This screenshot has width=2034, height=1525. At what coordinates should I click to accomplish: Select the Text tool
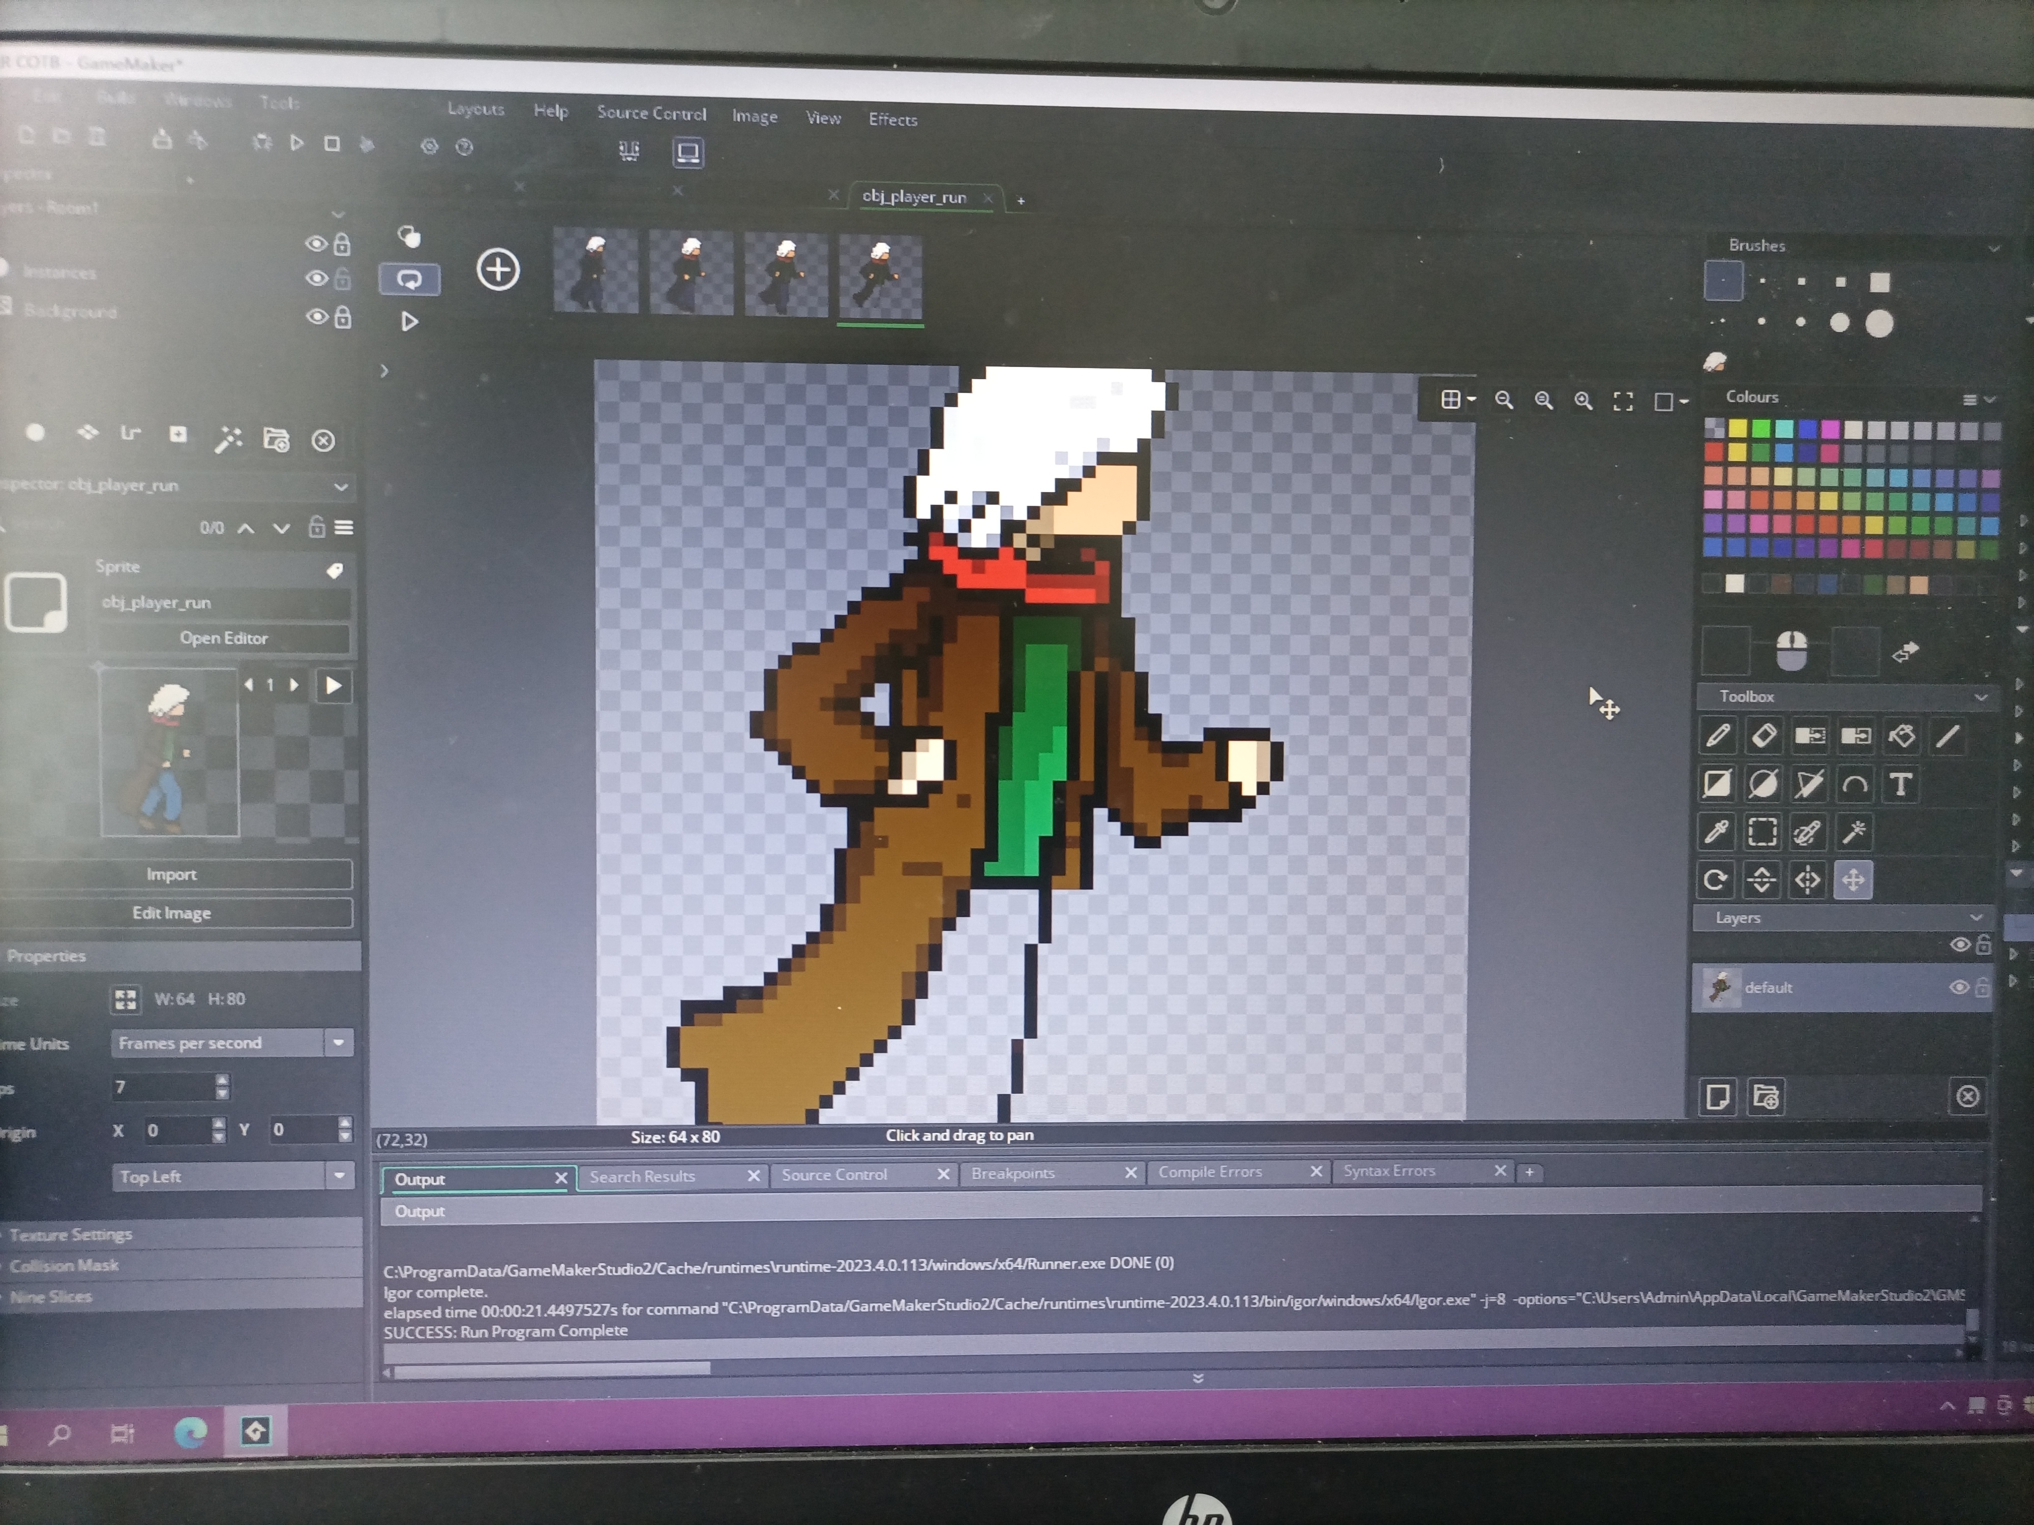click(1900, 785)
